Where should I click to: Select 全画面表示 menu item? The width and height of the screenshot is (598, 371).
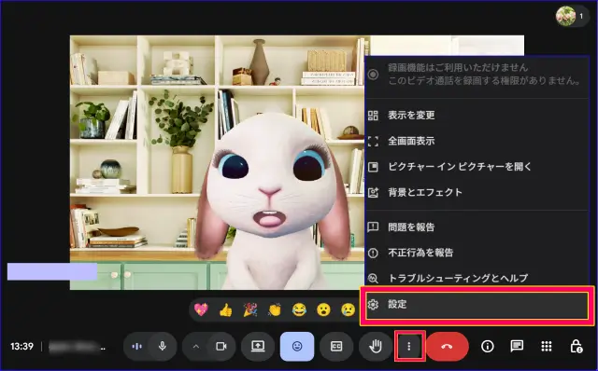[477, 141]
